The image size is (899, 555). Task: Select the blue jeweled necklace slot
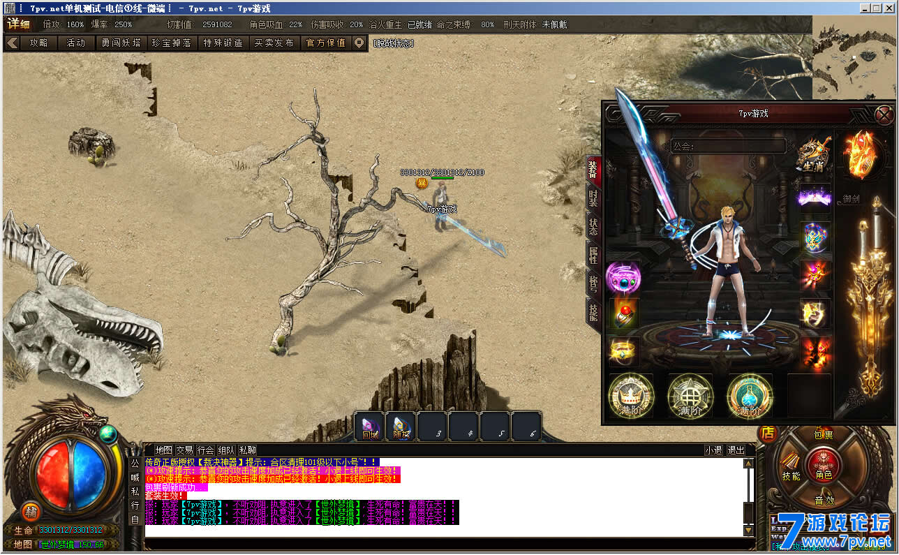coord(815,237)
